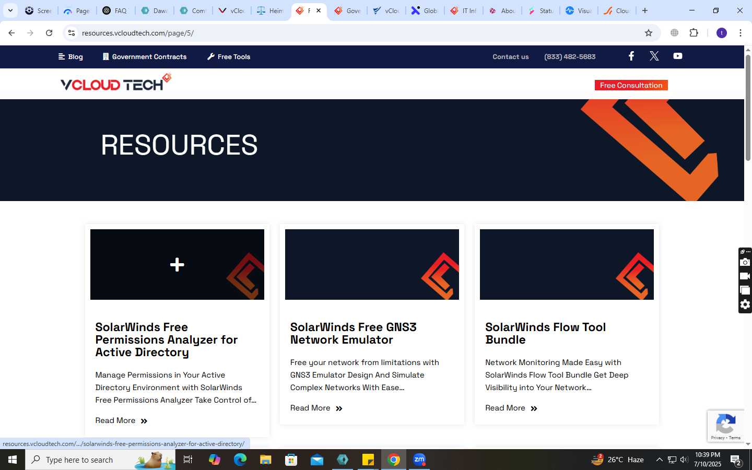This screenshot has height=470, width=752.
Task: Open the Government Contracts menu item
Action: (145, 56)
